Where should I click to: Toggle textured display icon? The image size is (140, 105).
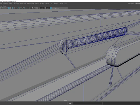[14, 8]
